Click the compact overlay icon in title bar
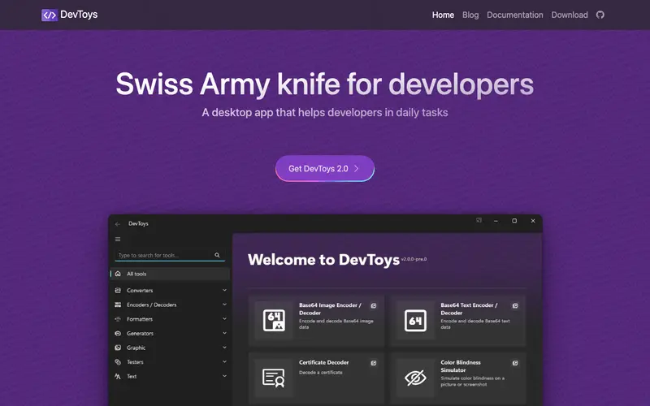 (479, 220)
